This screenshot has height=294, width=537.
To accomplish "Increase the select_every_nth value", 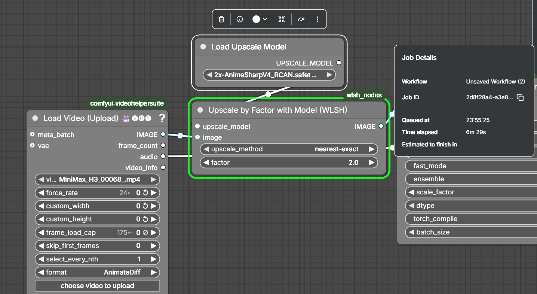I will click(x=153, y=259).
